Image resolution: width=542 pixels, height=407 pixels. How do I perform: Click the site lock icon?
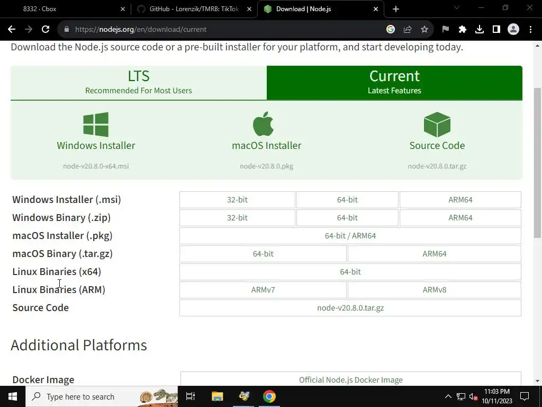click(x=67, y=30)
